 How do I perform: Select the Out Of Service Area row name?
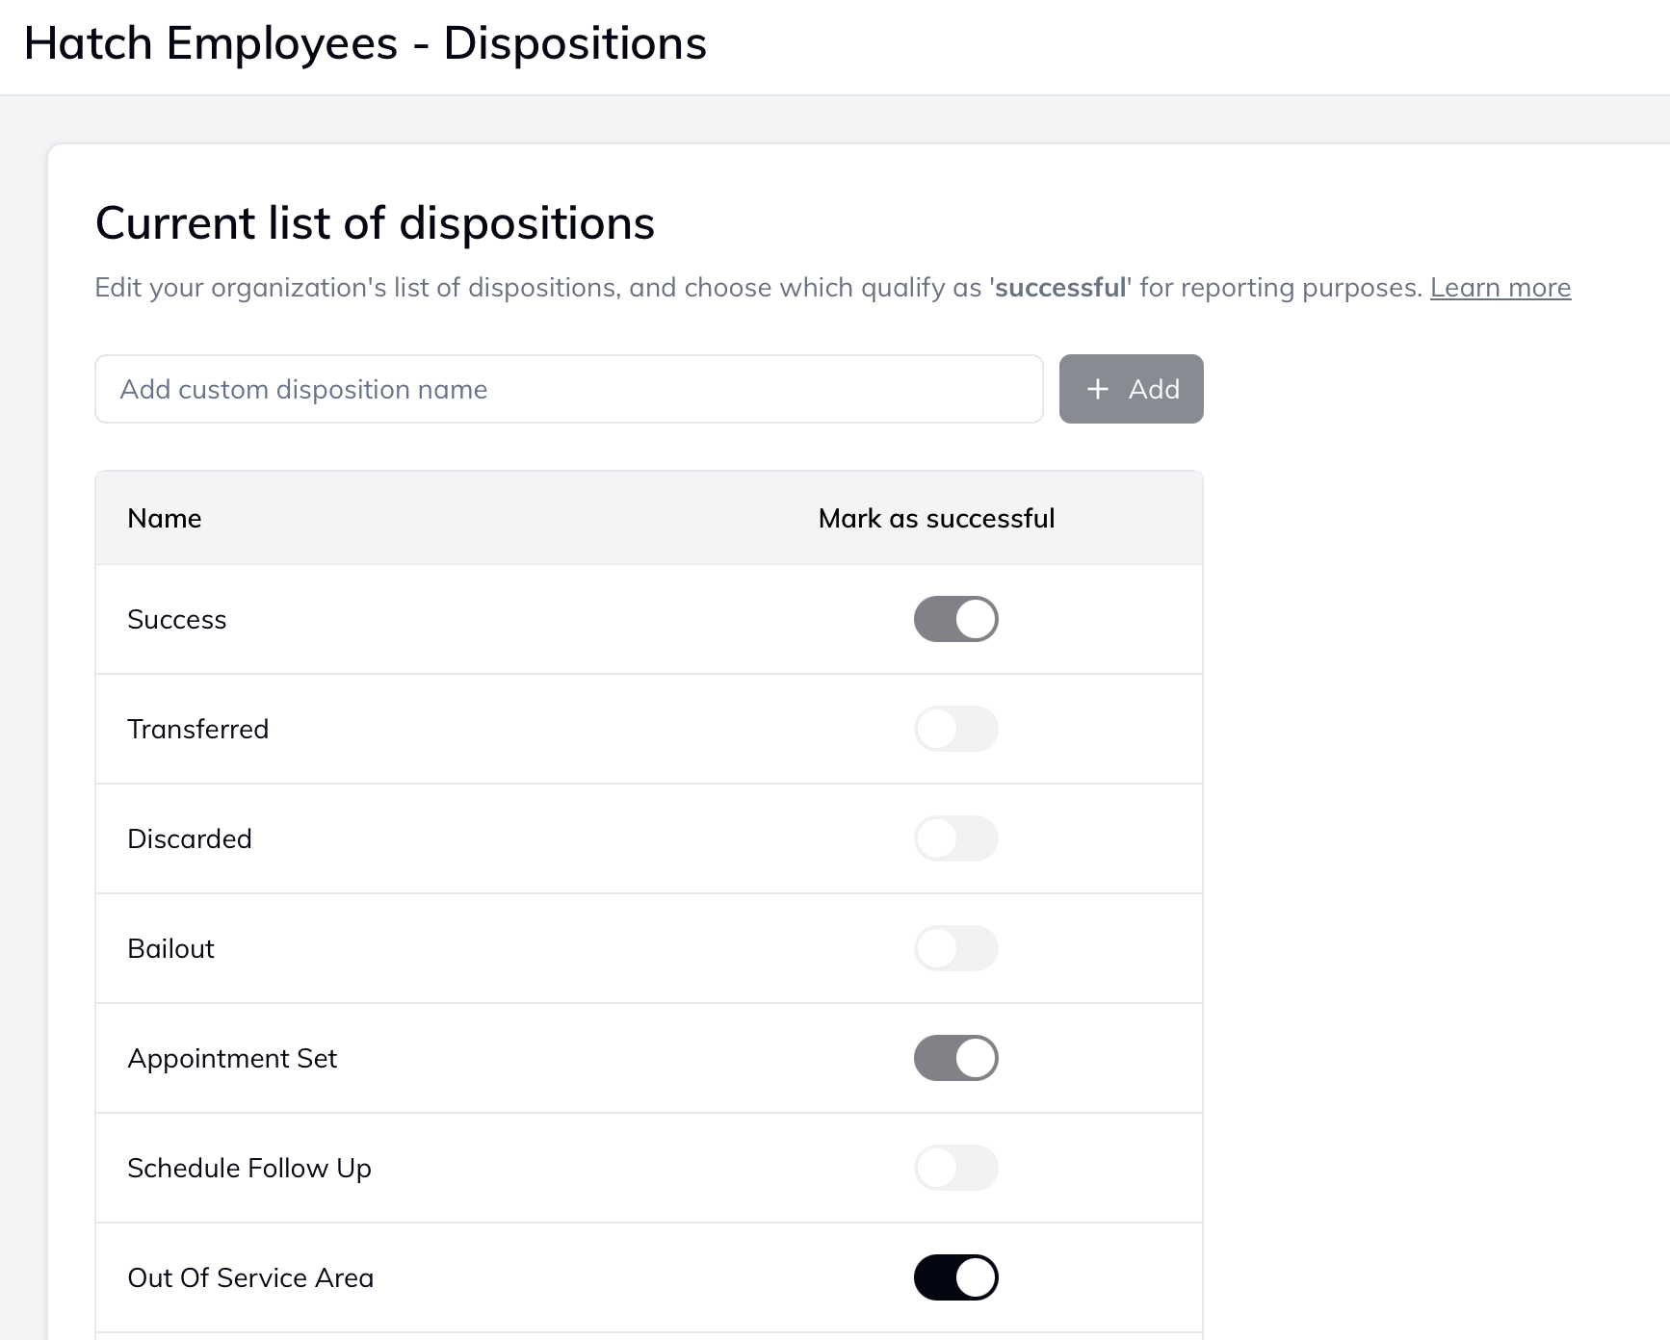tap(250, 1277)
